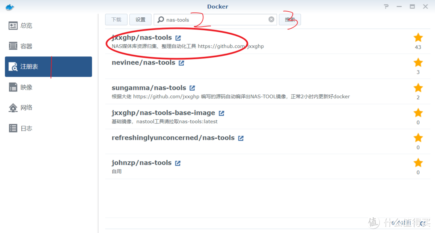
Task: Click the 下载 (Download) button
Action: [x=116, y=19]
